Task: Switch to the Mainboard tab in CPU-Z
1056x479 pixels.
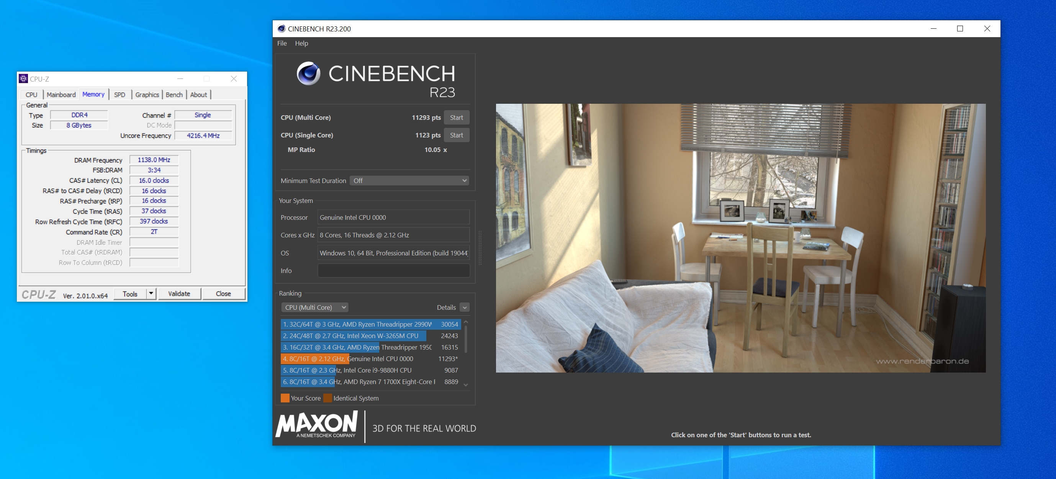Action: click(x=61, y=95)
